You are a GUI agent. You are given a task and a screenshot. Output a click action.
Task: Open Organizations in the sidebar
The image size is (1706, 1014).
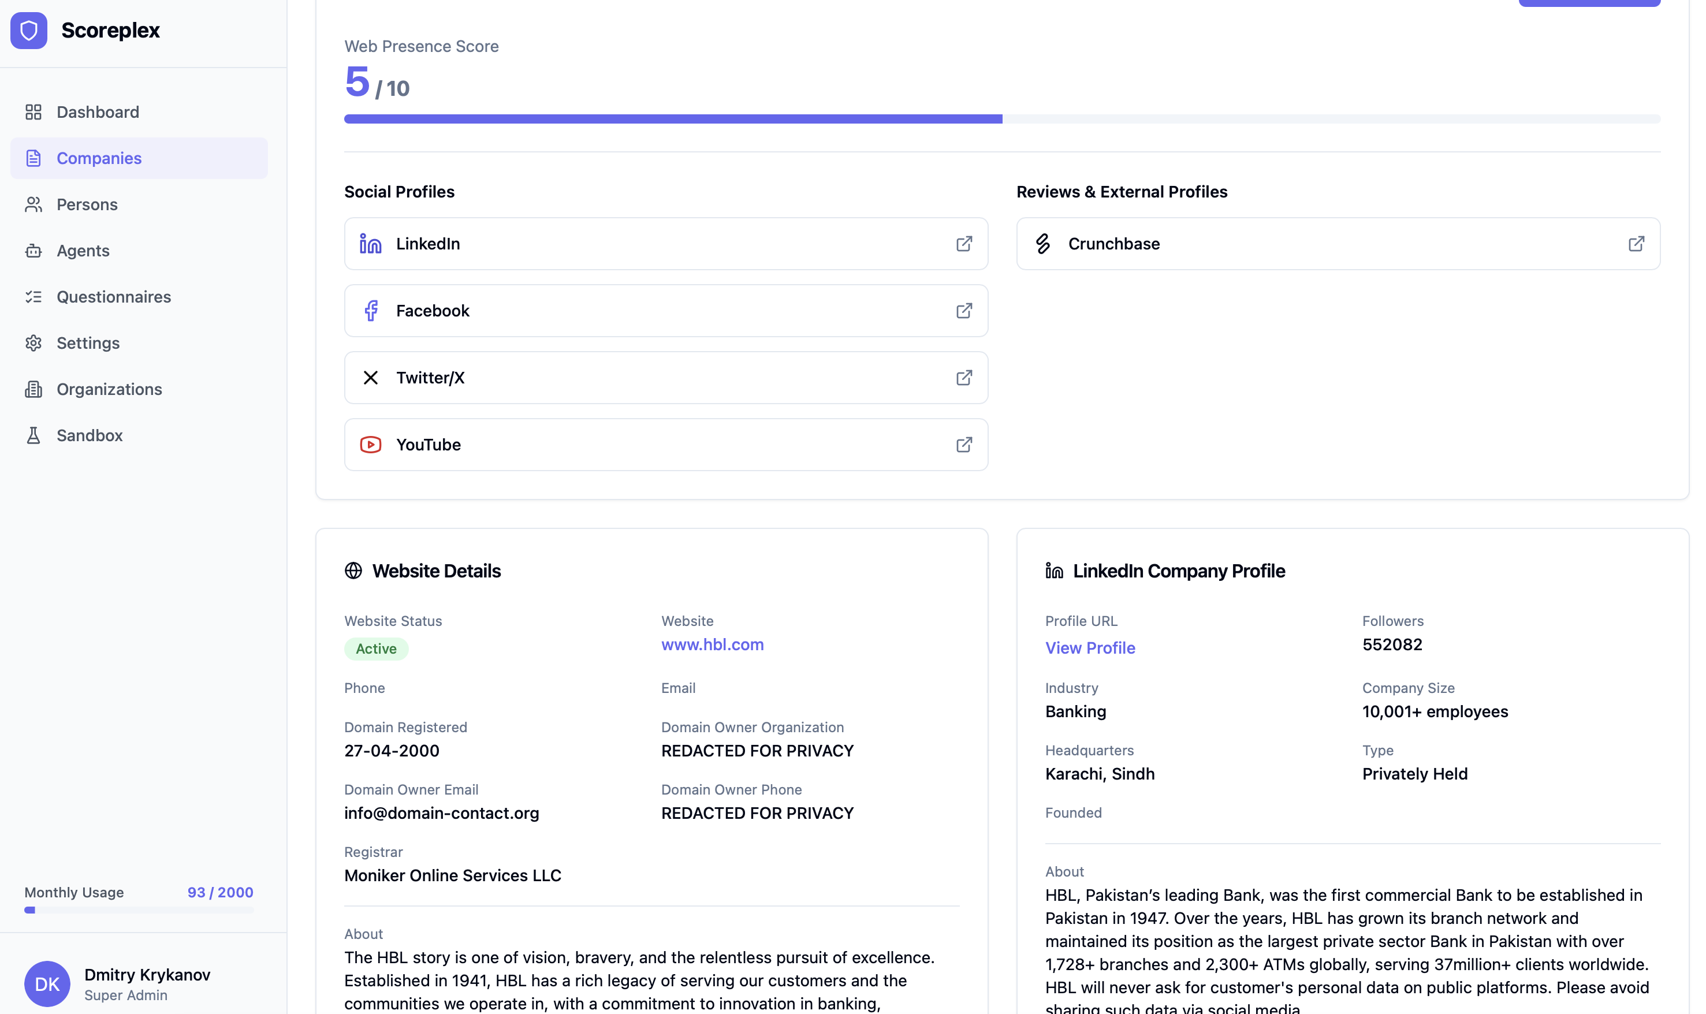[109, 389]
